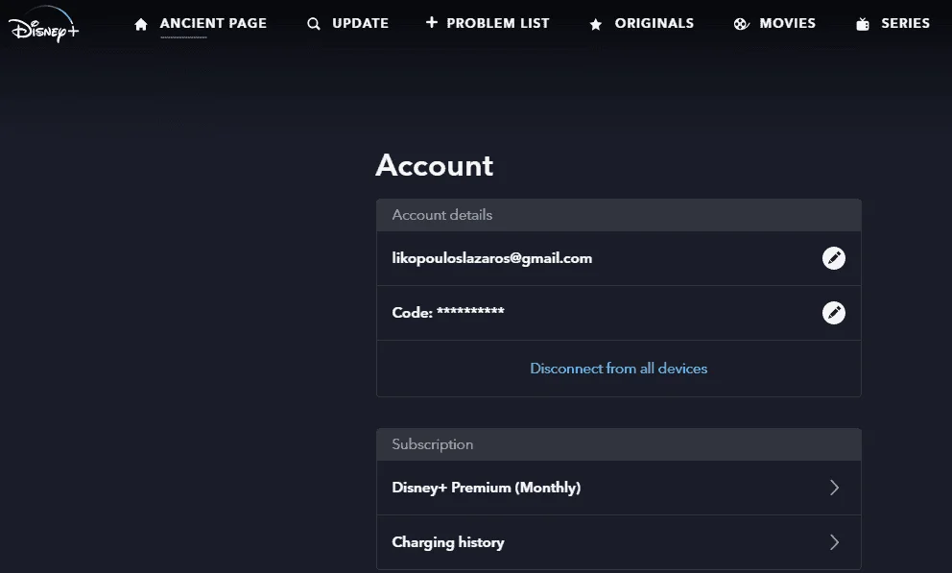This screenshot has width=952, height=573.
Task: Click Disconnect from all devices link
Action: pyautogui.click(x=619, y=369)
